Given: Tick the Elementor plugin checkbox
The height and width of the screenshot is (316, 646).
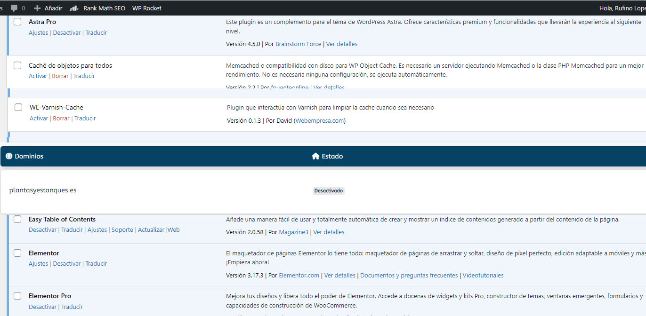Looking at the screenshot, I should (17, 253).
